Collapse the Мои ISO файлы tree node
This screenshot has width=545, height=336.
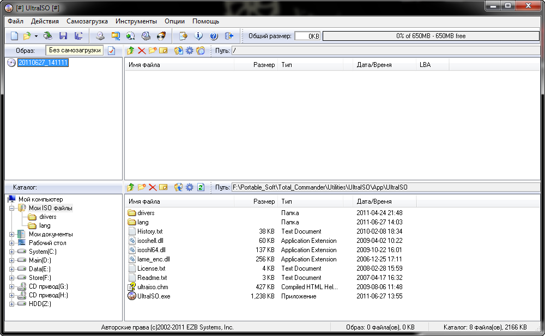pyautogui.click(x=11, y=208)
